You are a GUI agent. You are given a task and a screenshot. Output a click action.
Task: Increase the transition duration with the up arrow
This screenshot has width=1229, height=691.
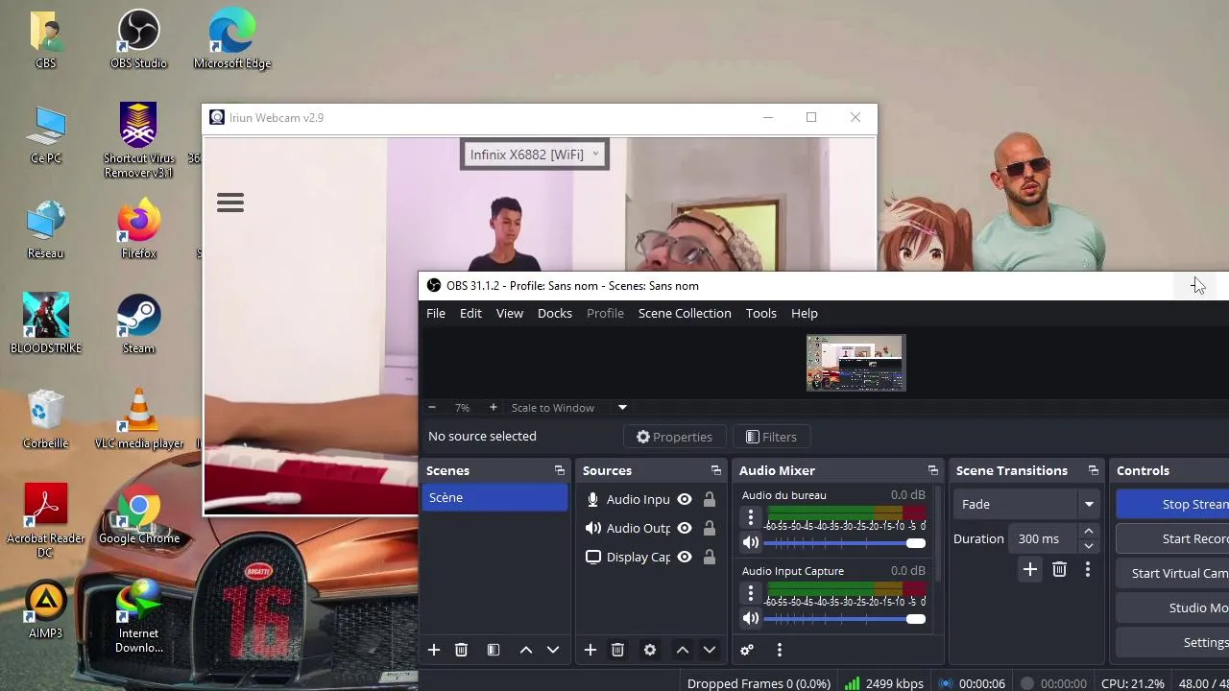point(1089,532)
